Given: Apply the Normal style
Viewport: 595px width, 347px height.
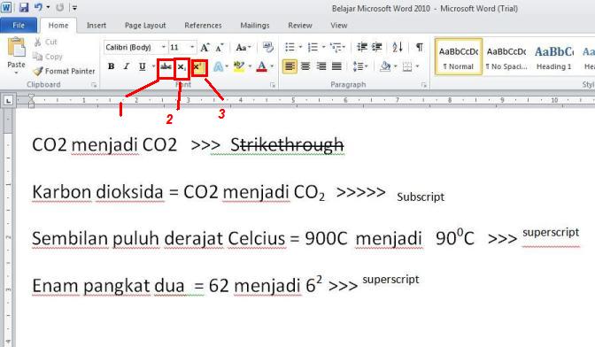Looking at the screenshot, I should [459, 57].
